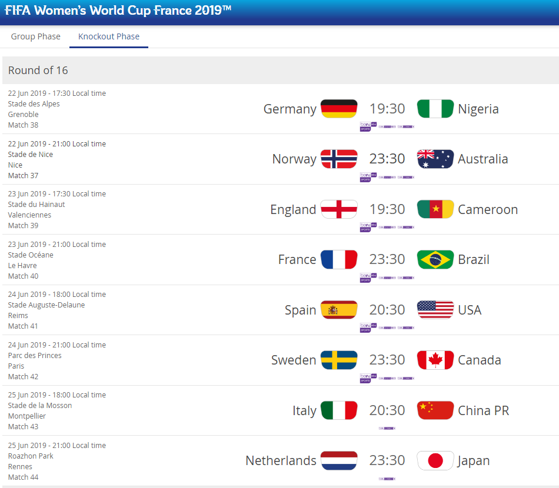This screenshot has width=559, height=488.
Task: Switch to the Group Phase tab
Action: (x=36, y=36)
